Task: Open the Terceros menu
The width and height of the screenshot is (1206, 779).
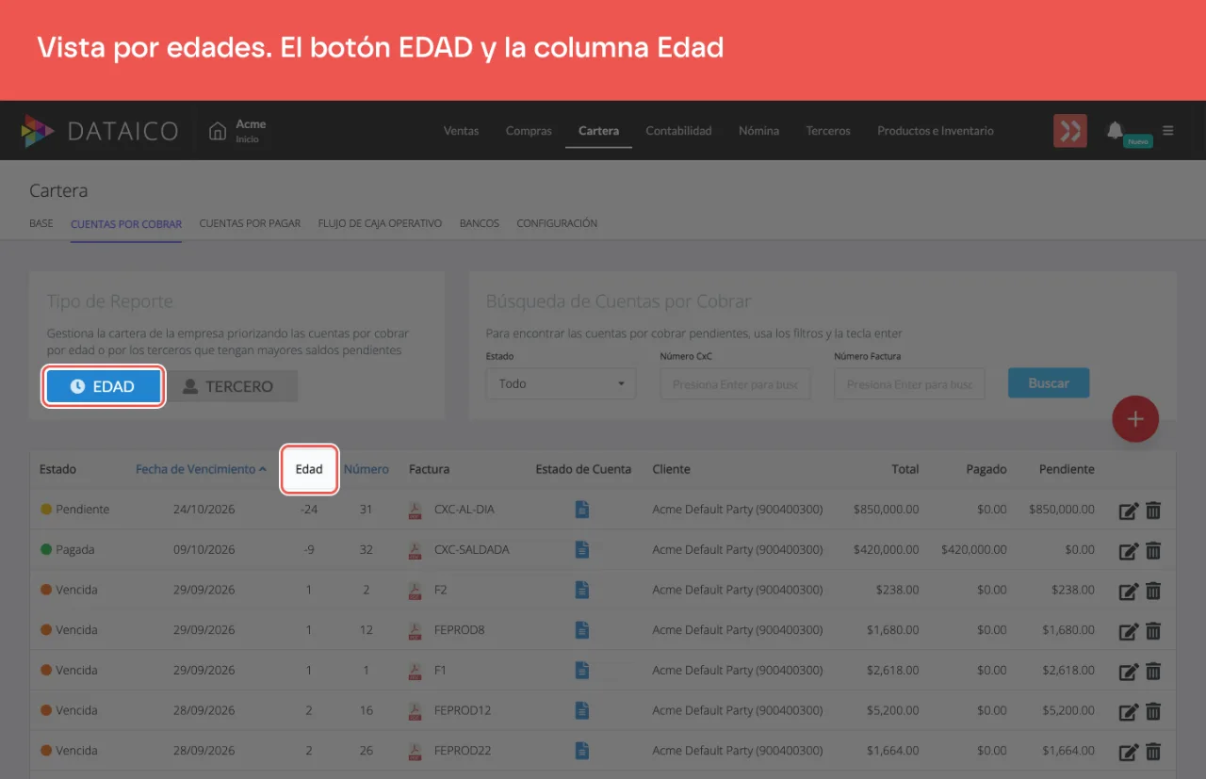Action: [828, 131]
